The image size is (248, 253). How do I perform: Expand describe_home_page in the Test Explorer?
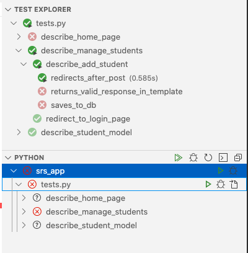pyautogui.click(x=19, y=37)
